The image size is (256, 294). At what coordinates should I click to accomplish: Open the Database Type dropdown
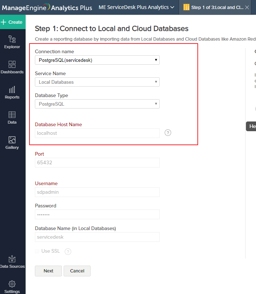click(97, 104)
